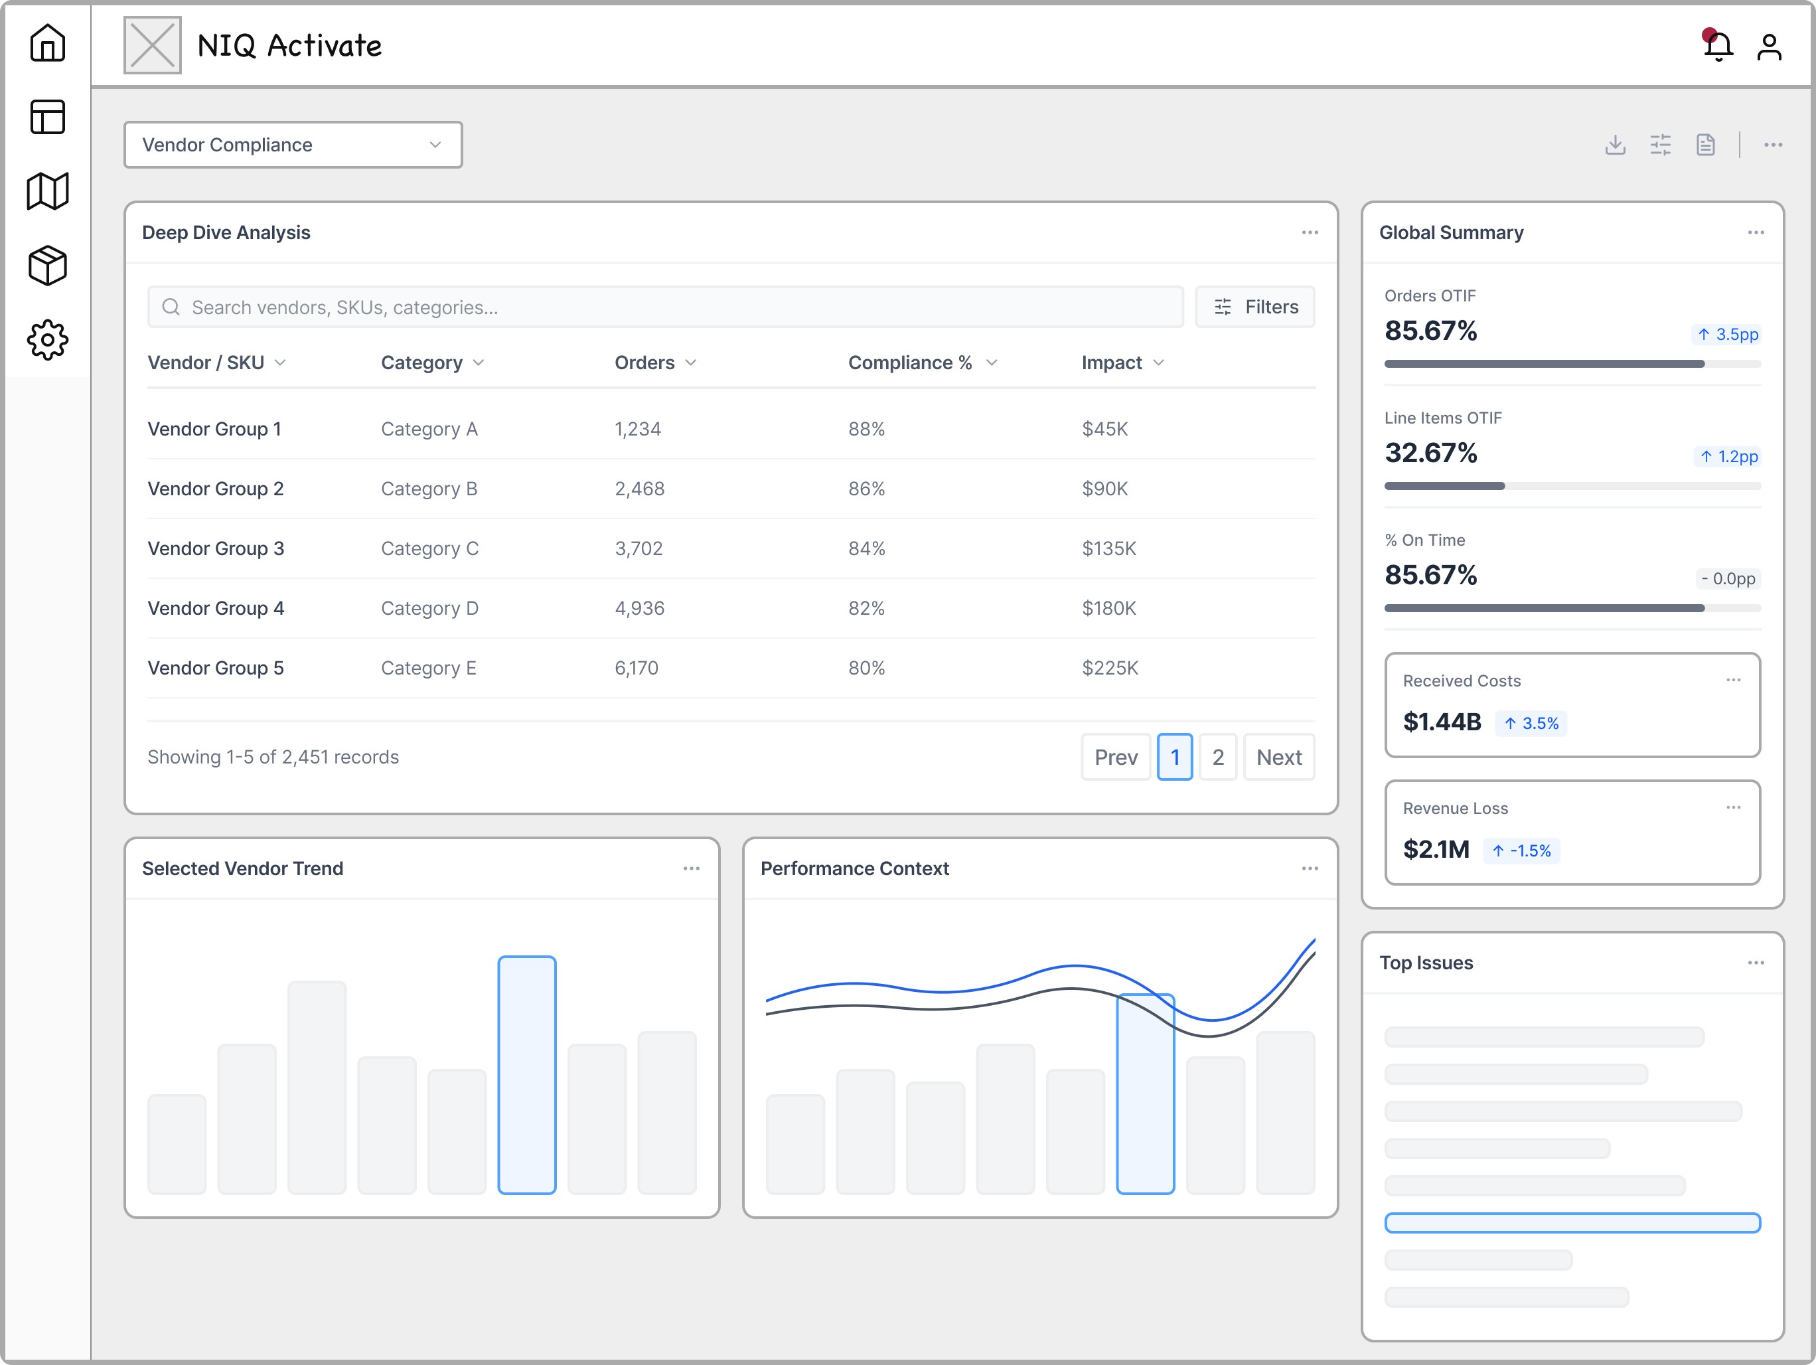Go to Next page of records
This screenshot has width=1816, height=1365.
1278,758
